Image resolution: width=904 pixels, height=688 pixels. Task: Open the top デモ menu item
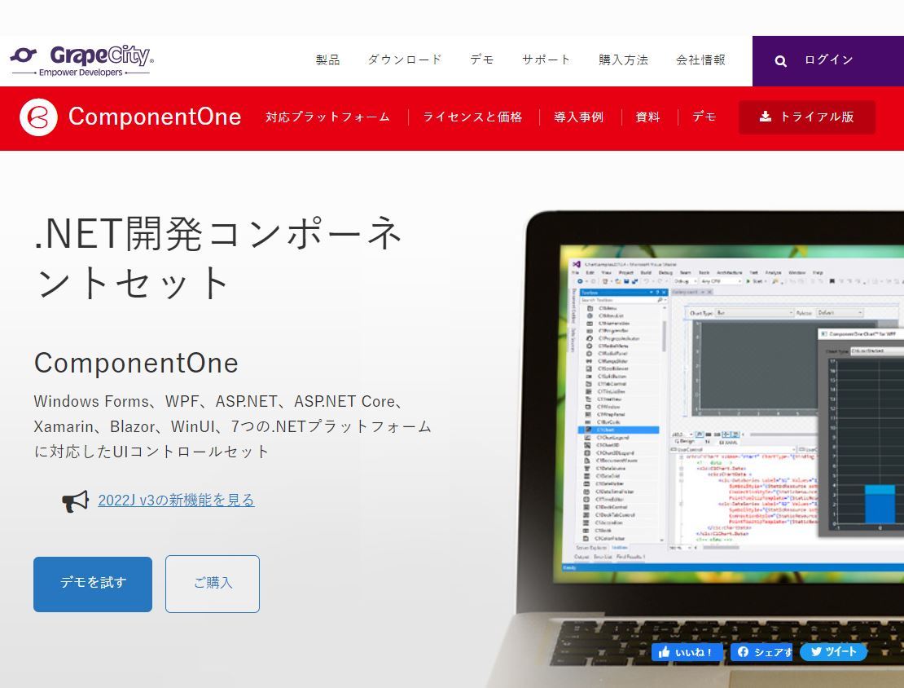coord(482,60)
